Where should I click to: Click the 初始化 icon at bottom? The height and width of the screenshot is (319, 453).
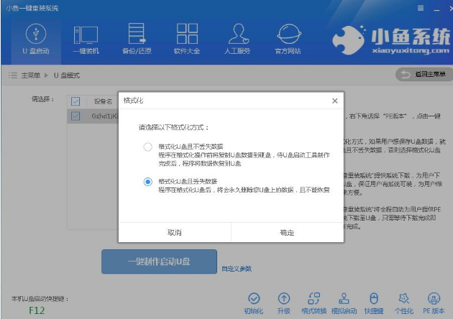pyautogui.click(x=254, y=302)
